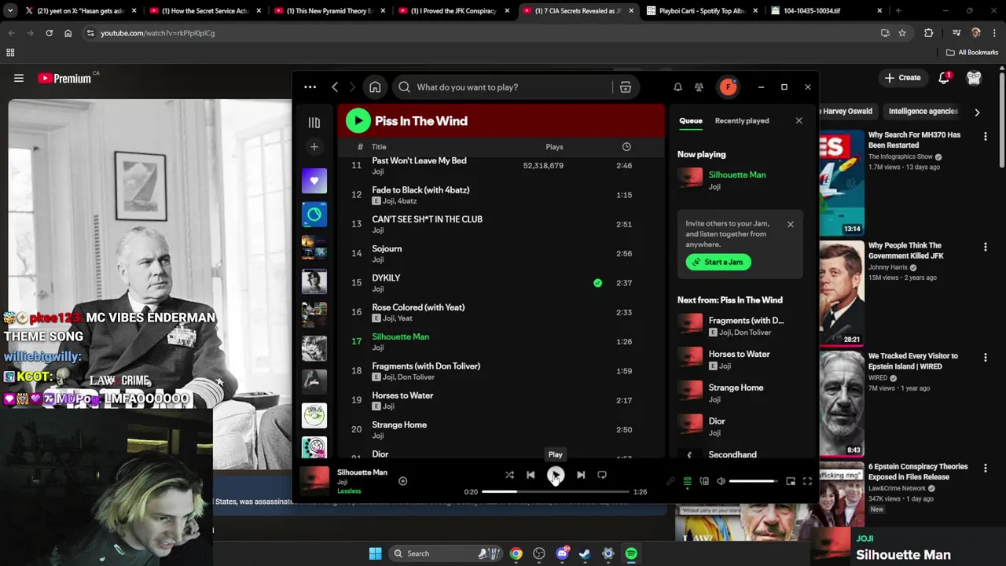Open Liked Songs in Spotify sidebar
1006x566 pixels.
[314, 181]
